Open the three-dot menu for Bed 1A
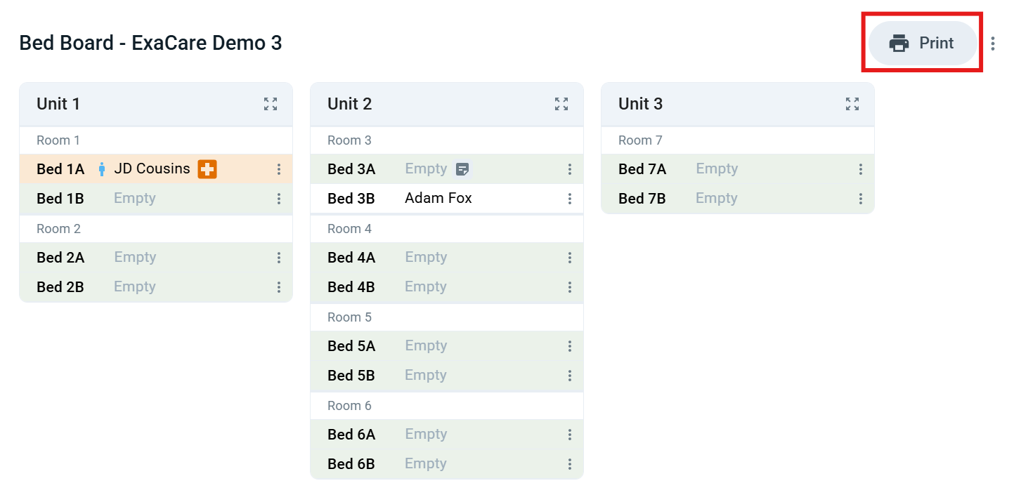1021x495 pixels. pos(279,169)
